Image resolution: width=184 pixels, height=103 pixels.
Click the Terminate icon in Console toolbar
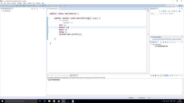pyautogui.click(x=151, y=76)
